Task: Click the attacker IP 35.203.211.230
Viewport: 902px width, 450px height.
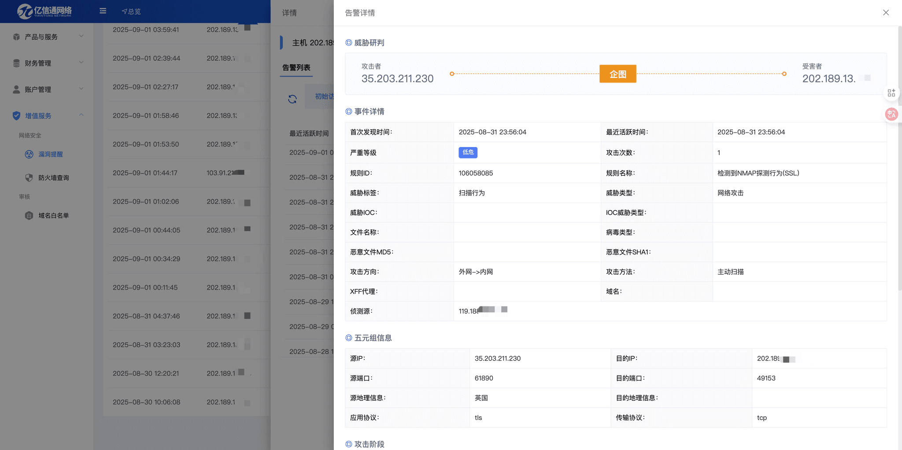Action: 397,79
